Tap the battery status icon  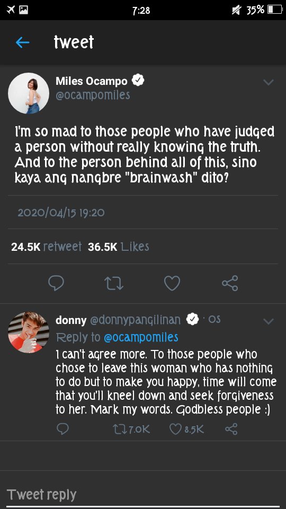tap(275, 10)
